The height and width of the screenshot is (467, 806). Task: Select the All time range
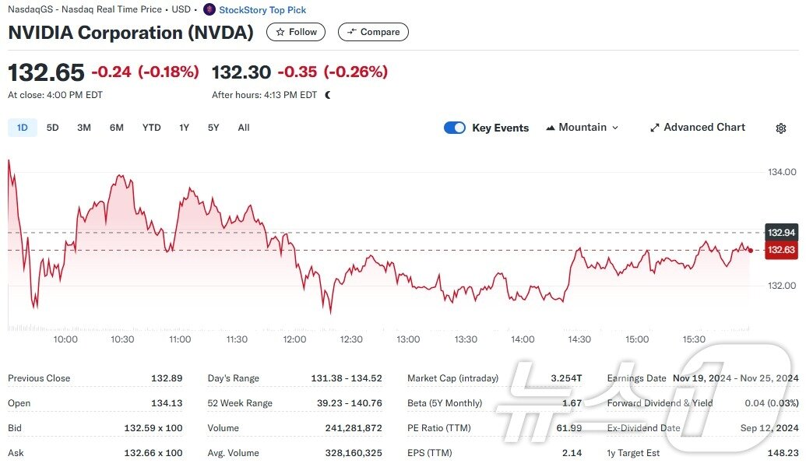pos(244,128)
